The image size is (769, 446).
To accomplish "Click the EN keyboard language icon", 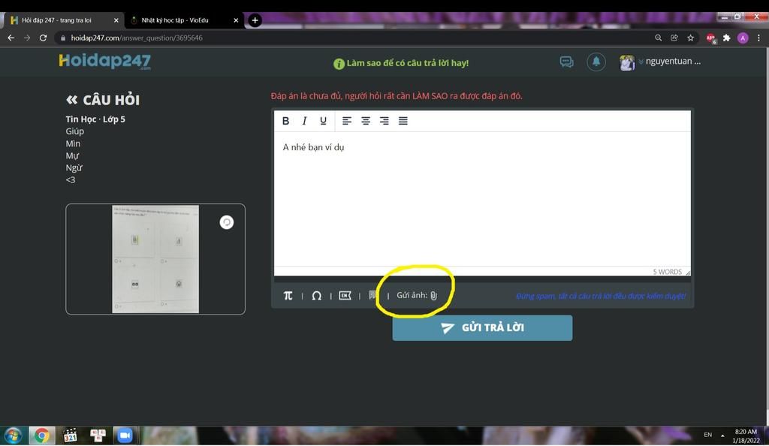I will 345,296.
